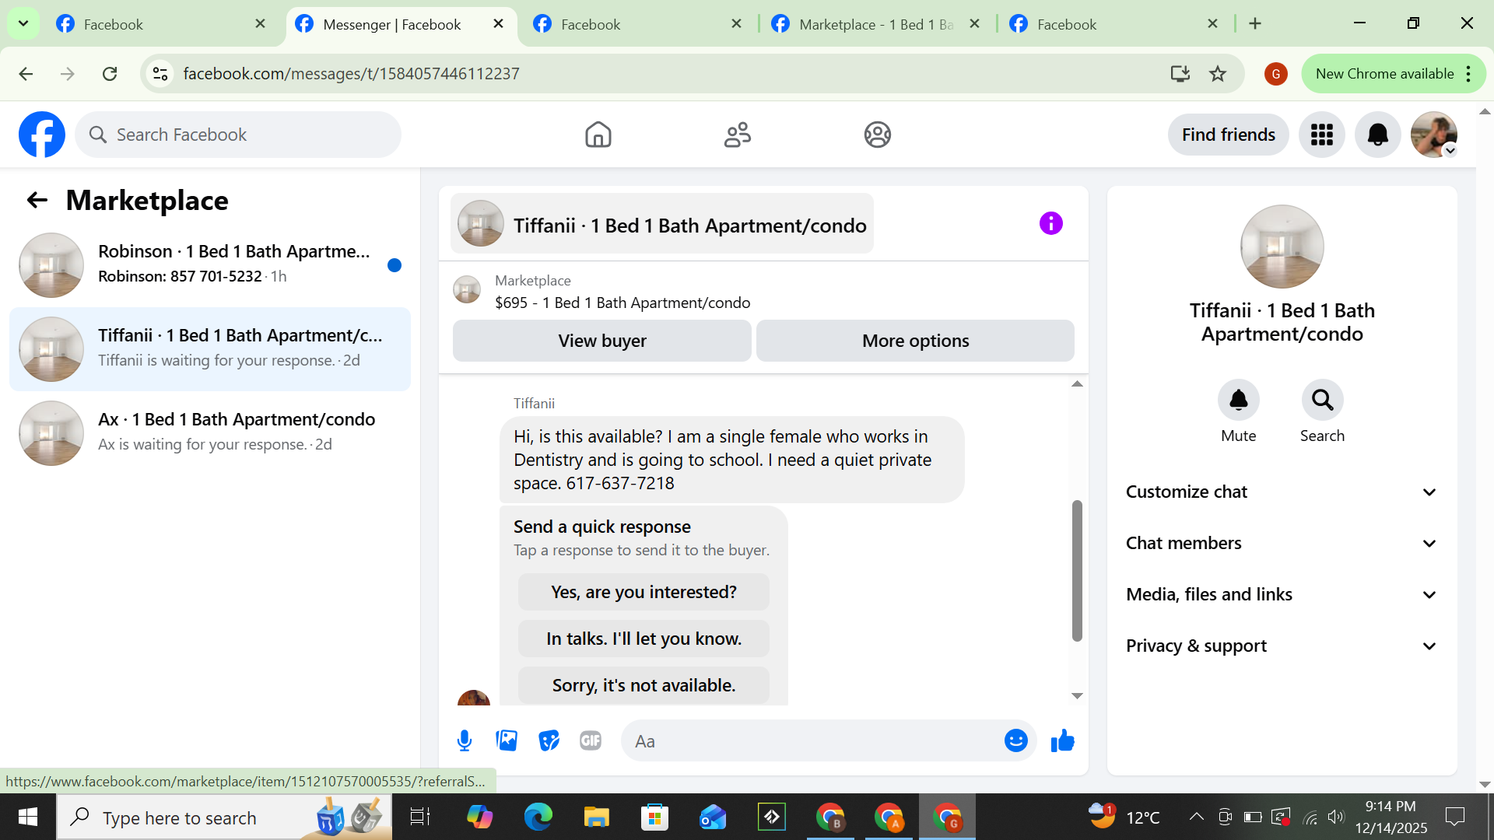
Task: Open the GIF picker icon
Action: click(x=591, y=740)
